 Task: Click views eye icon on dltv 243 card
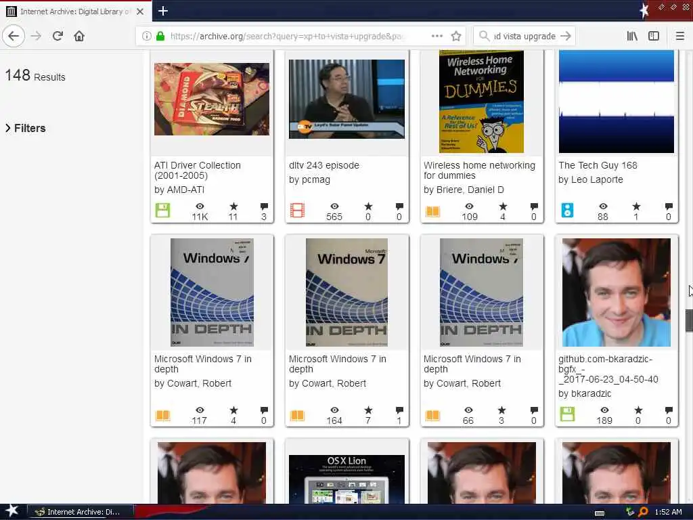334,207
